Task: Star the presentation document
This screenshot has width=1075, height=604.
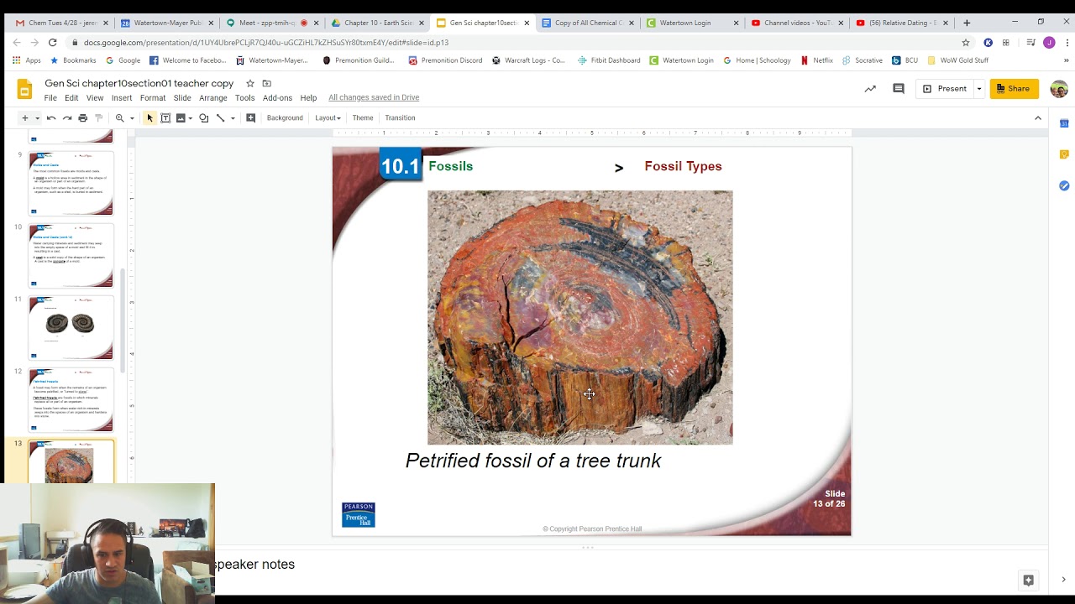Action: [x=250, y=84]
